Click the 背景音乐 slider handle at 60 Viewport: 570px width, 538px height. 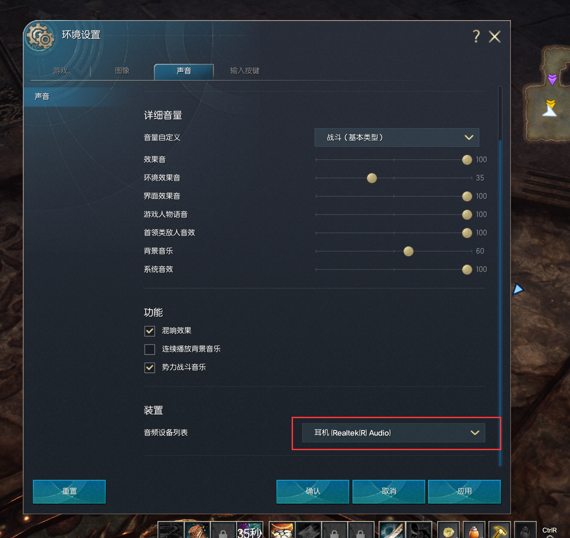coord(408,251)
